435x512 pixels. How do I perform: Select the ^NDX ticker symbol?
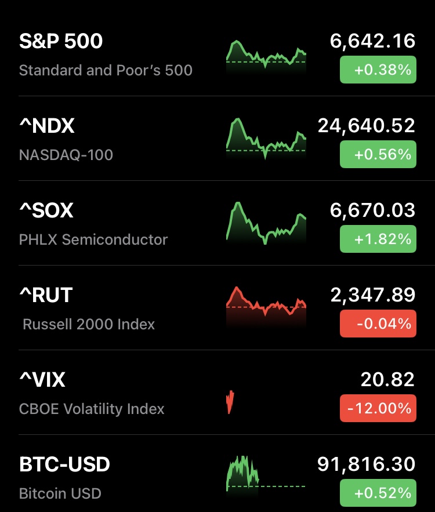tap(47, 126)
